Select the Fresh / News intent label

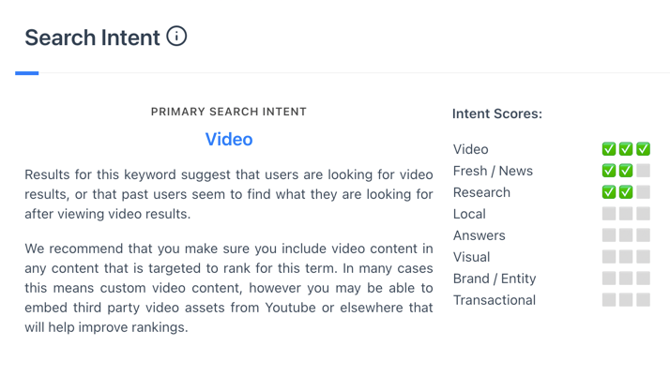point(493,171)
